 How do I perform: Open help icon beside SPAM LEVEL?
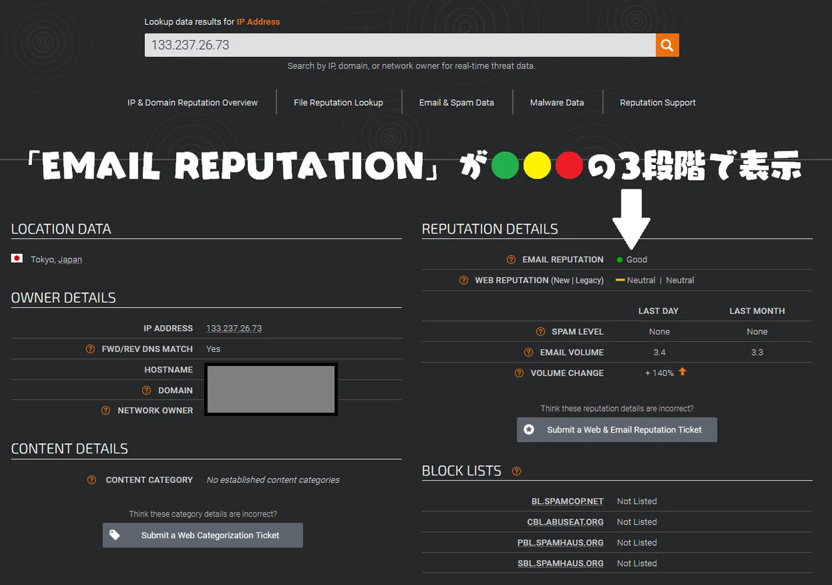[540, 332]
